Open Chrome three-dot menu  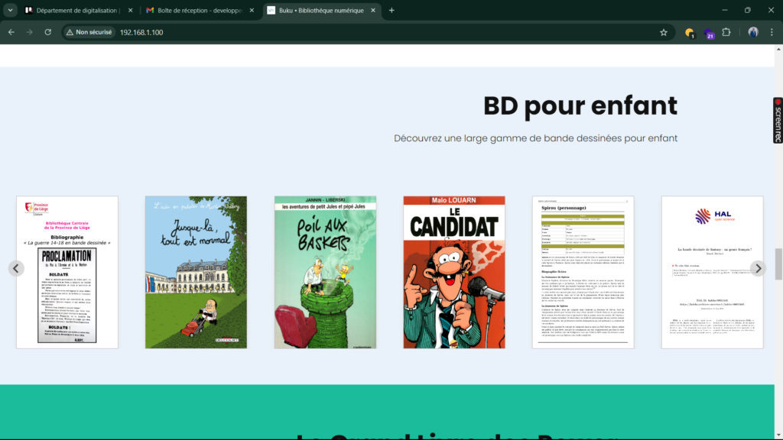click(772, 32)
